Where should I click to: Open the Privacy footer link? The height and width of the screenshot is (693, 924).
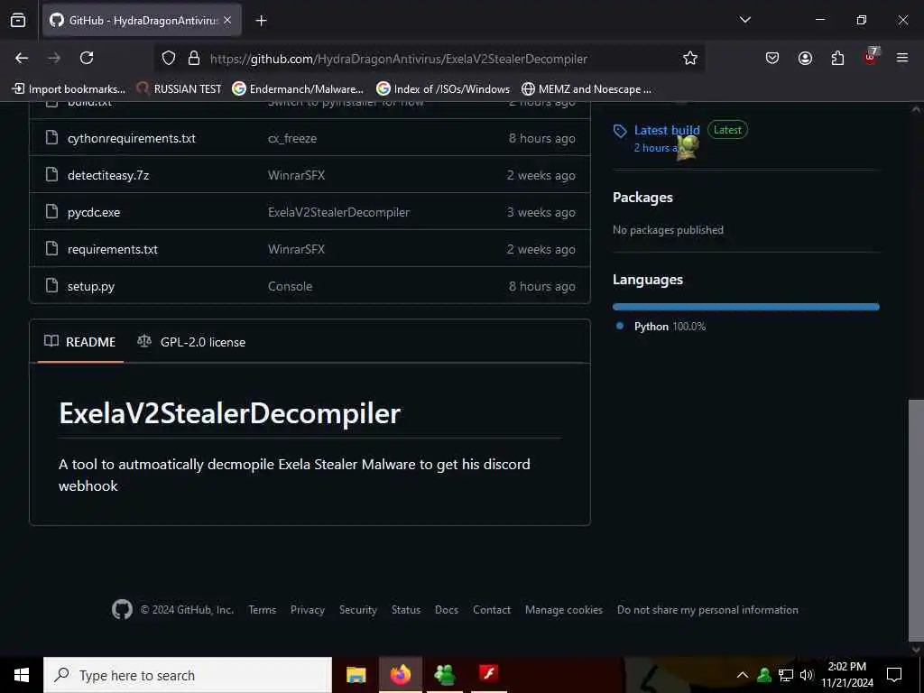pyautogui.click(x=308, y=610)
